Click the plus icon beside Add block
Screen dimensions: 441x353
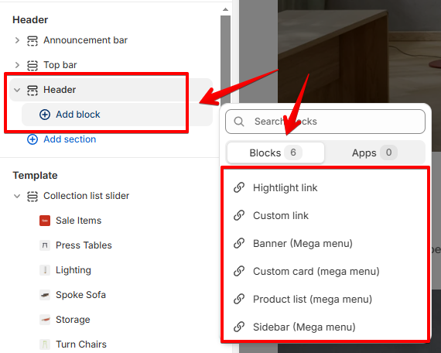tap(45, 115)
